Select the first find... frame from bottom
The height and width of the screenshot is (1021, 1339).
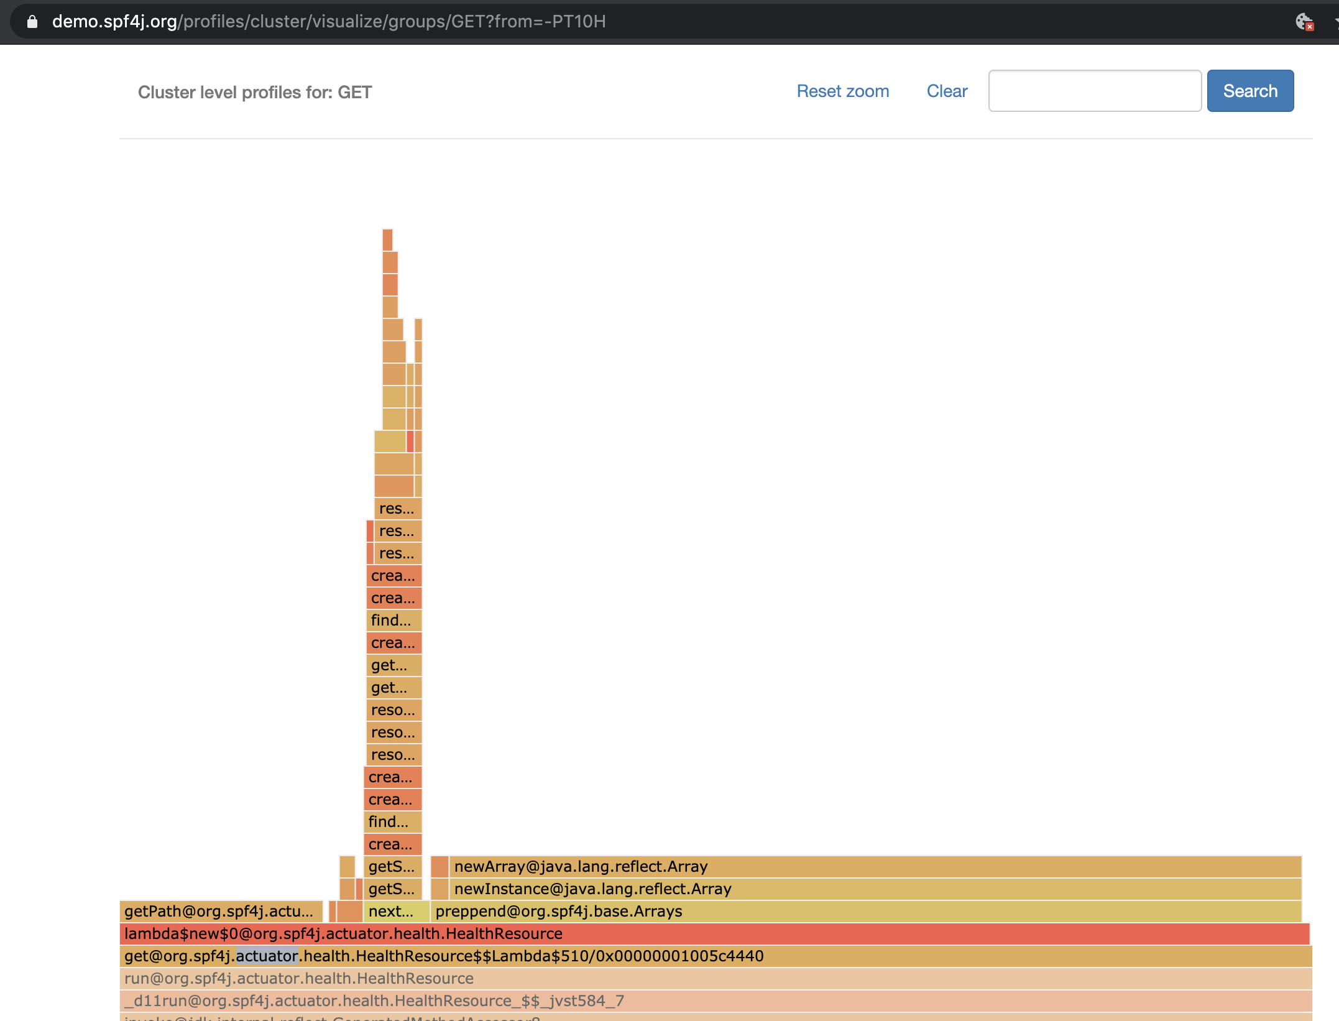[393, 821]
